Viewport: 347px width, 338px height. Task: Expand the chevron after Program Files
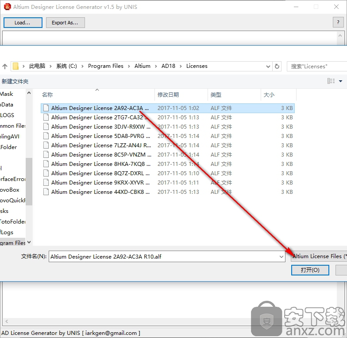point(129,67)
